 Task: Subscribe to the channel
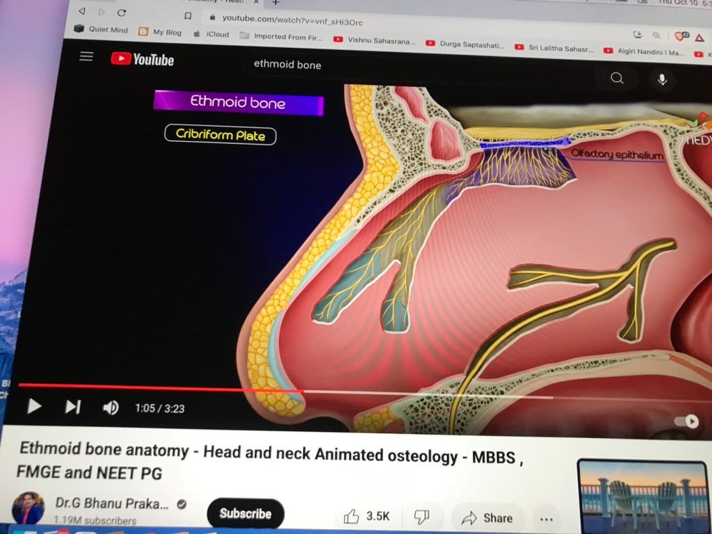pyautogui.click(x=245, y=514)
